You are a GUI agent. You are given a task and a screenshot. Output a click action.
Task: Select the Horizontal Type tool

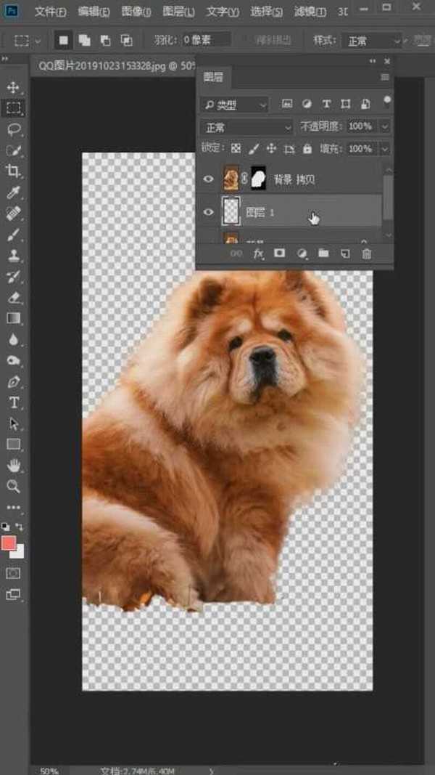click(14, 402)
